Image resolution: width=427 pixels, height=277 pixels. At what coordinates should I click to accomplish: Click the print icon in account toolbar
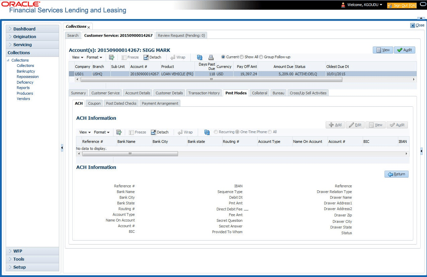(211, 57)
